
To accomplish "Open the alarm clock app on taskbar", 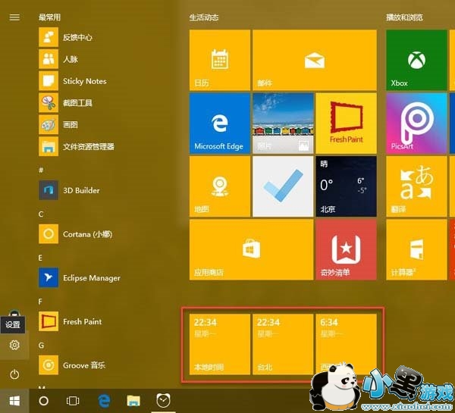I will [x=163, y=401].
